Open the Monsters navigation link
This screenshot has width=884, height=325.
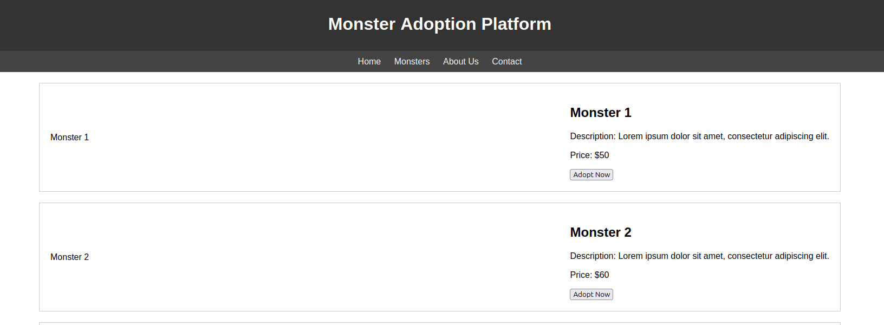[412, 62]
